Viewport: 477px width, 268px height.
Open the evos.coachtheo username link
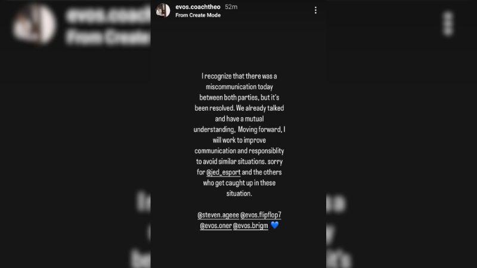pos(198,7)
